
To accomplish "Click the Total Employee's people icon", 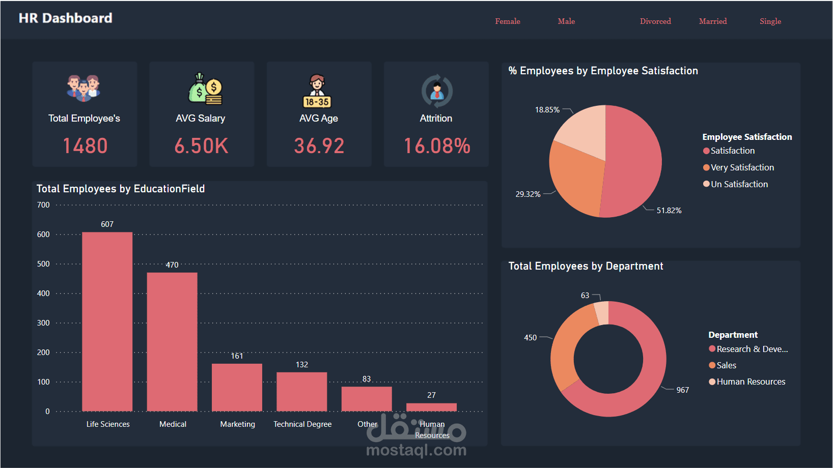I will 85,89.
